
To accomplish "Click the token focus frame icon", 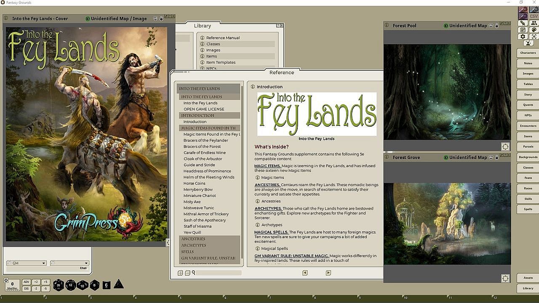I will pyautogui.click(x=534, y=37).
